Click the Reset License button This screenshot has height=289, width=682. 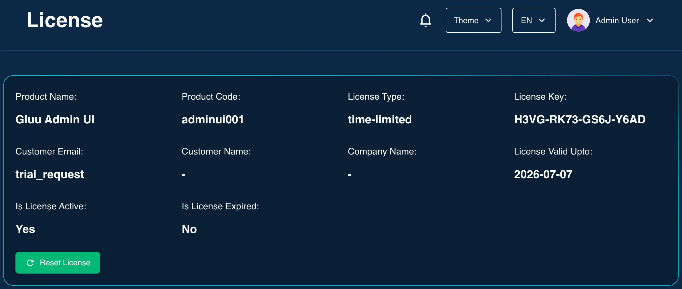click(58, 263)
